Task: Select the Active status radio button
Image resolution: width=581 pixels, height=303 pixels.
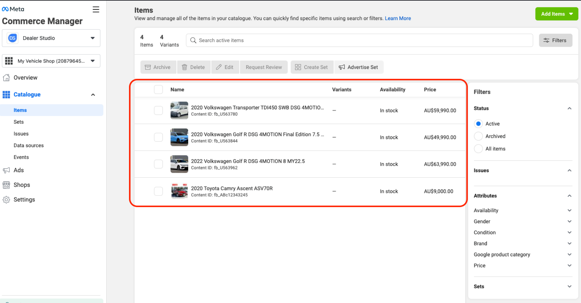Action: [478, 124]
